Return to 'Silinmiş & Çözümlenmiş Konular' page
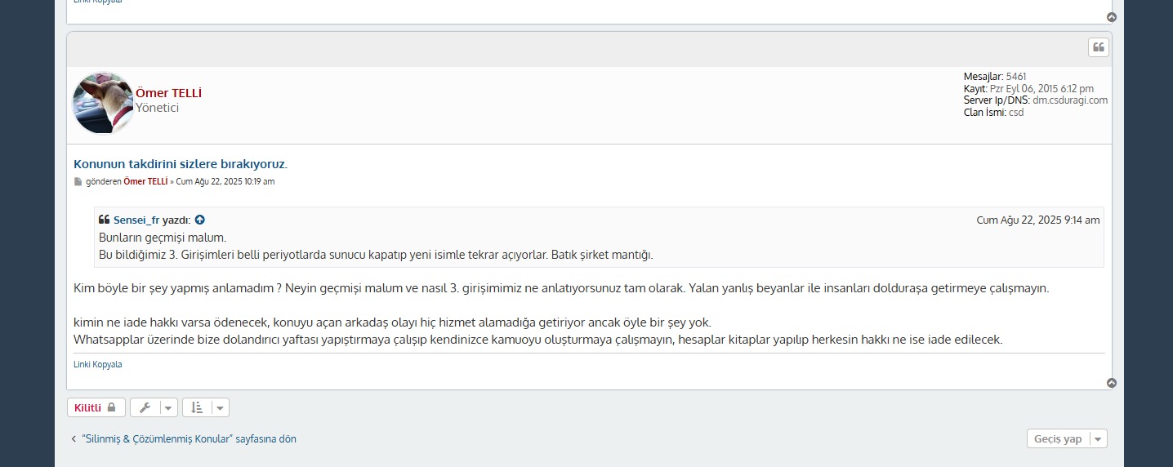This screenshot has height=467, width=1173. [183, 438]
